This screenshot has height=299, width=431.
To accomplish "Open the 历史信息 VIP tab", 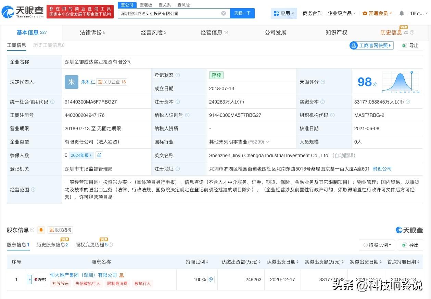I will point(394,33).
